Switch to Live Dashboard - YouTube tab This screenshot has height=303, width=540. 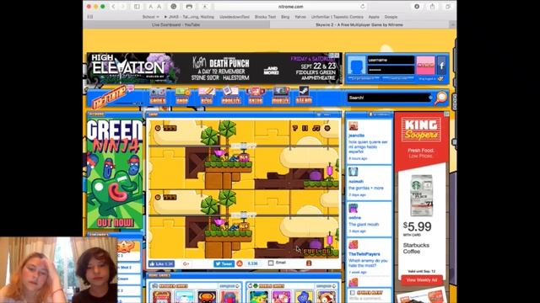176,24
